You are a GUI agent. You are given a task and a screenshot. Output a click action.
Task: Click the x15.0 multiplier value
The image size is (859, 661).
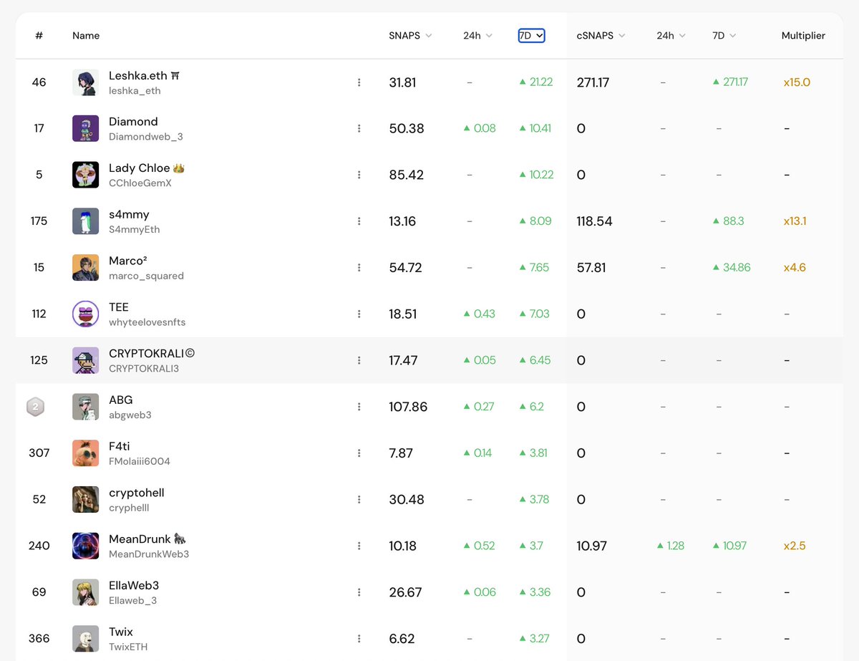coord(797,82)
